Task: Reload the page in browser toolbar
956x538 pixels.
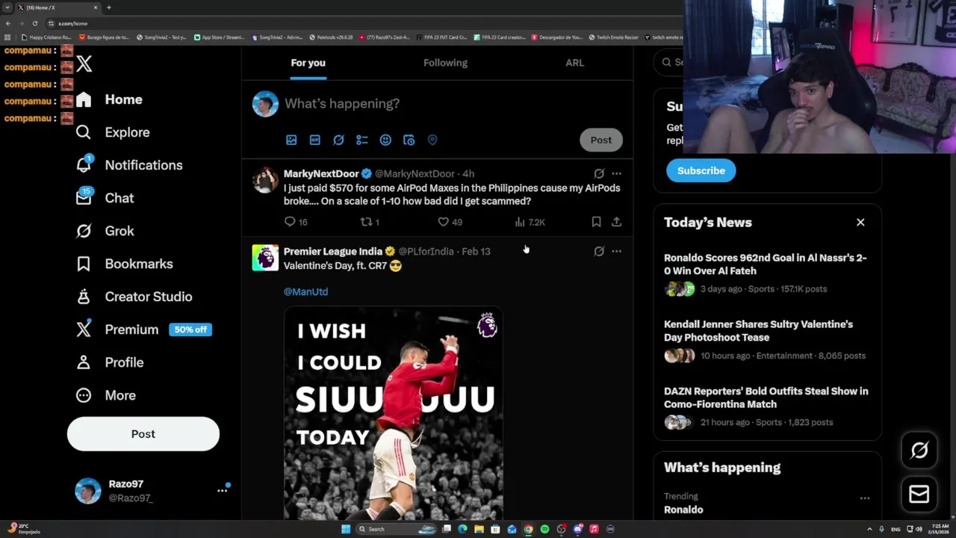Action: tap(34, 23)
